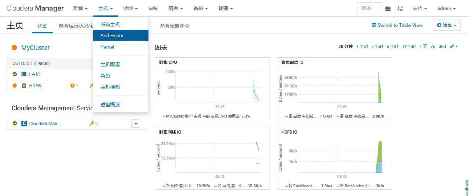This screenshot has height=196, width=469.
Task: Click the CDH 6.2.1 (Parcel) text
Action: (31, 63)
